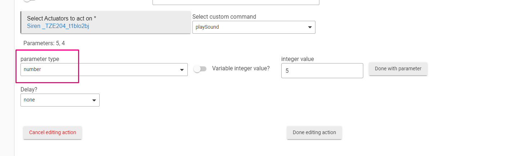Viewport: 505px width, 156px height.
Task: Open the parameter type dropdown showing number
Action: click(104, 70)
